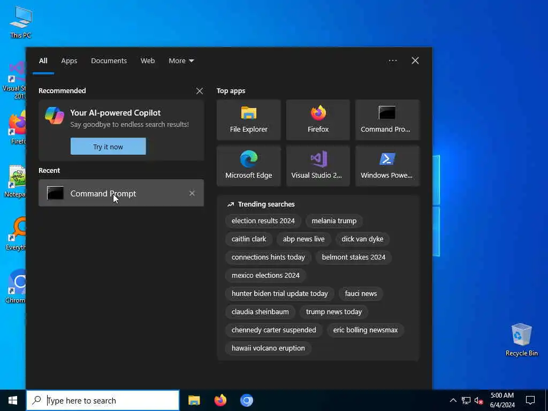Search trending 'fauci news'

coord(361,294)
